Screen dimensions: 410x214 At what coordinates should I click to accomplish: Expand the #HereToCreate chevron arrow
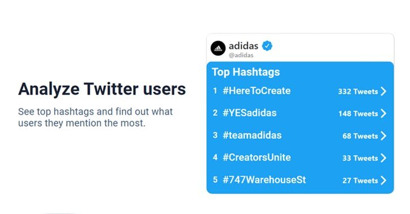click(383, 91)
